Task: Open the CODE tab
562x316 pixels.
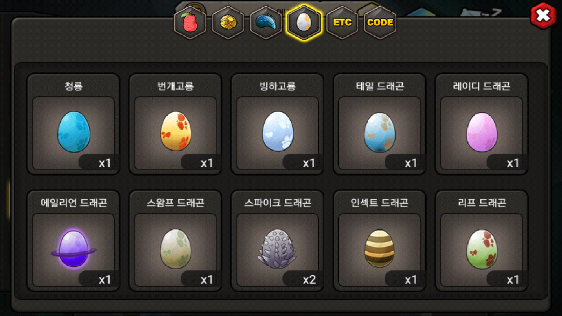Action: pos(380,23)
